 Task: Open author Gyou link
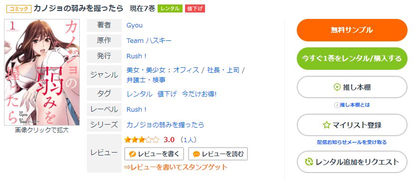(134, 25)
